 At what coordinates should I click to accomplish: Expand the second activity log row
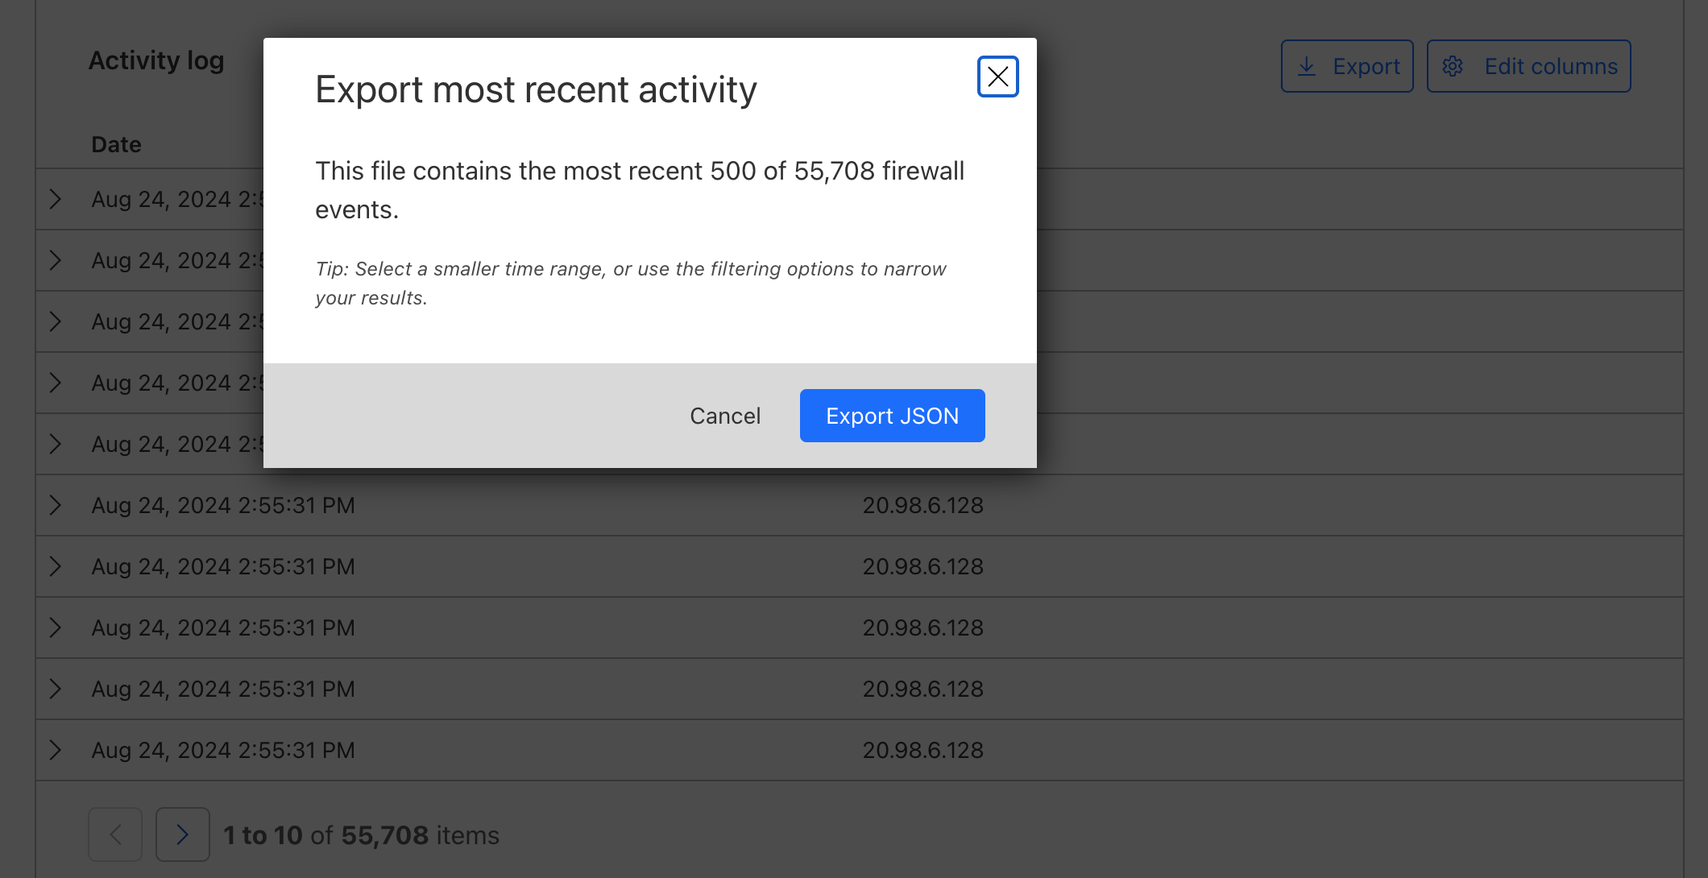tap(55, 260)
